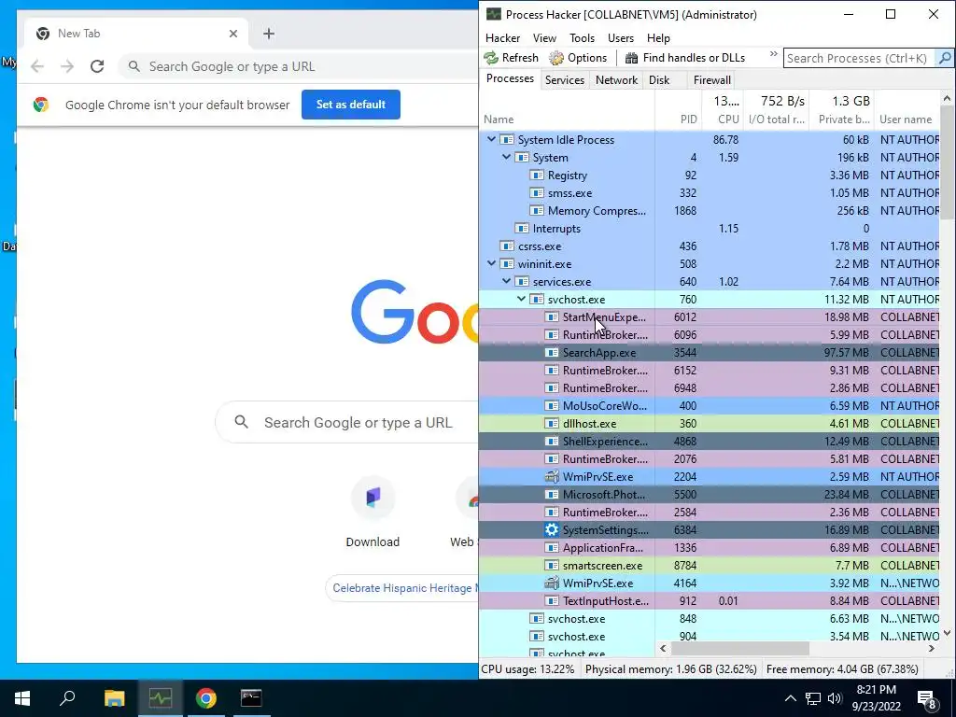Open the Help menu in Process Hacker

(x=658, y=37)
